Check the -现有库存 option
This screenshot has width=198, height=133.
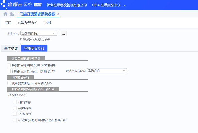[x=15, y=102]
